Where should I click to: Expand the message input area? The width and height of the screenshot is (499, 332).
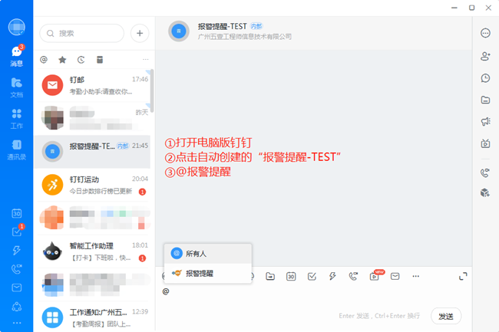click(463, 276)
